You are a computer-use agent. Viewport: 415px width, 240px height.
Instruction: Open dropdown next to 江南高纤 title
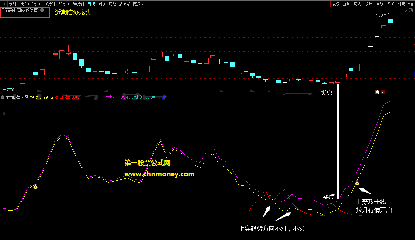[42, 10]
